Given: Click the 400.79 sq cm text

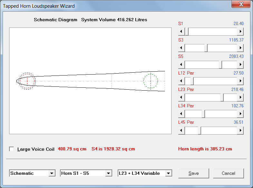Looking at the screenshot, I should [72, 149].
